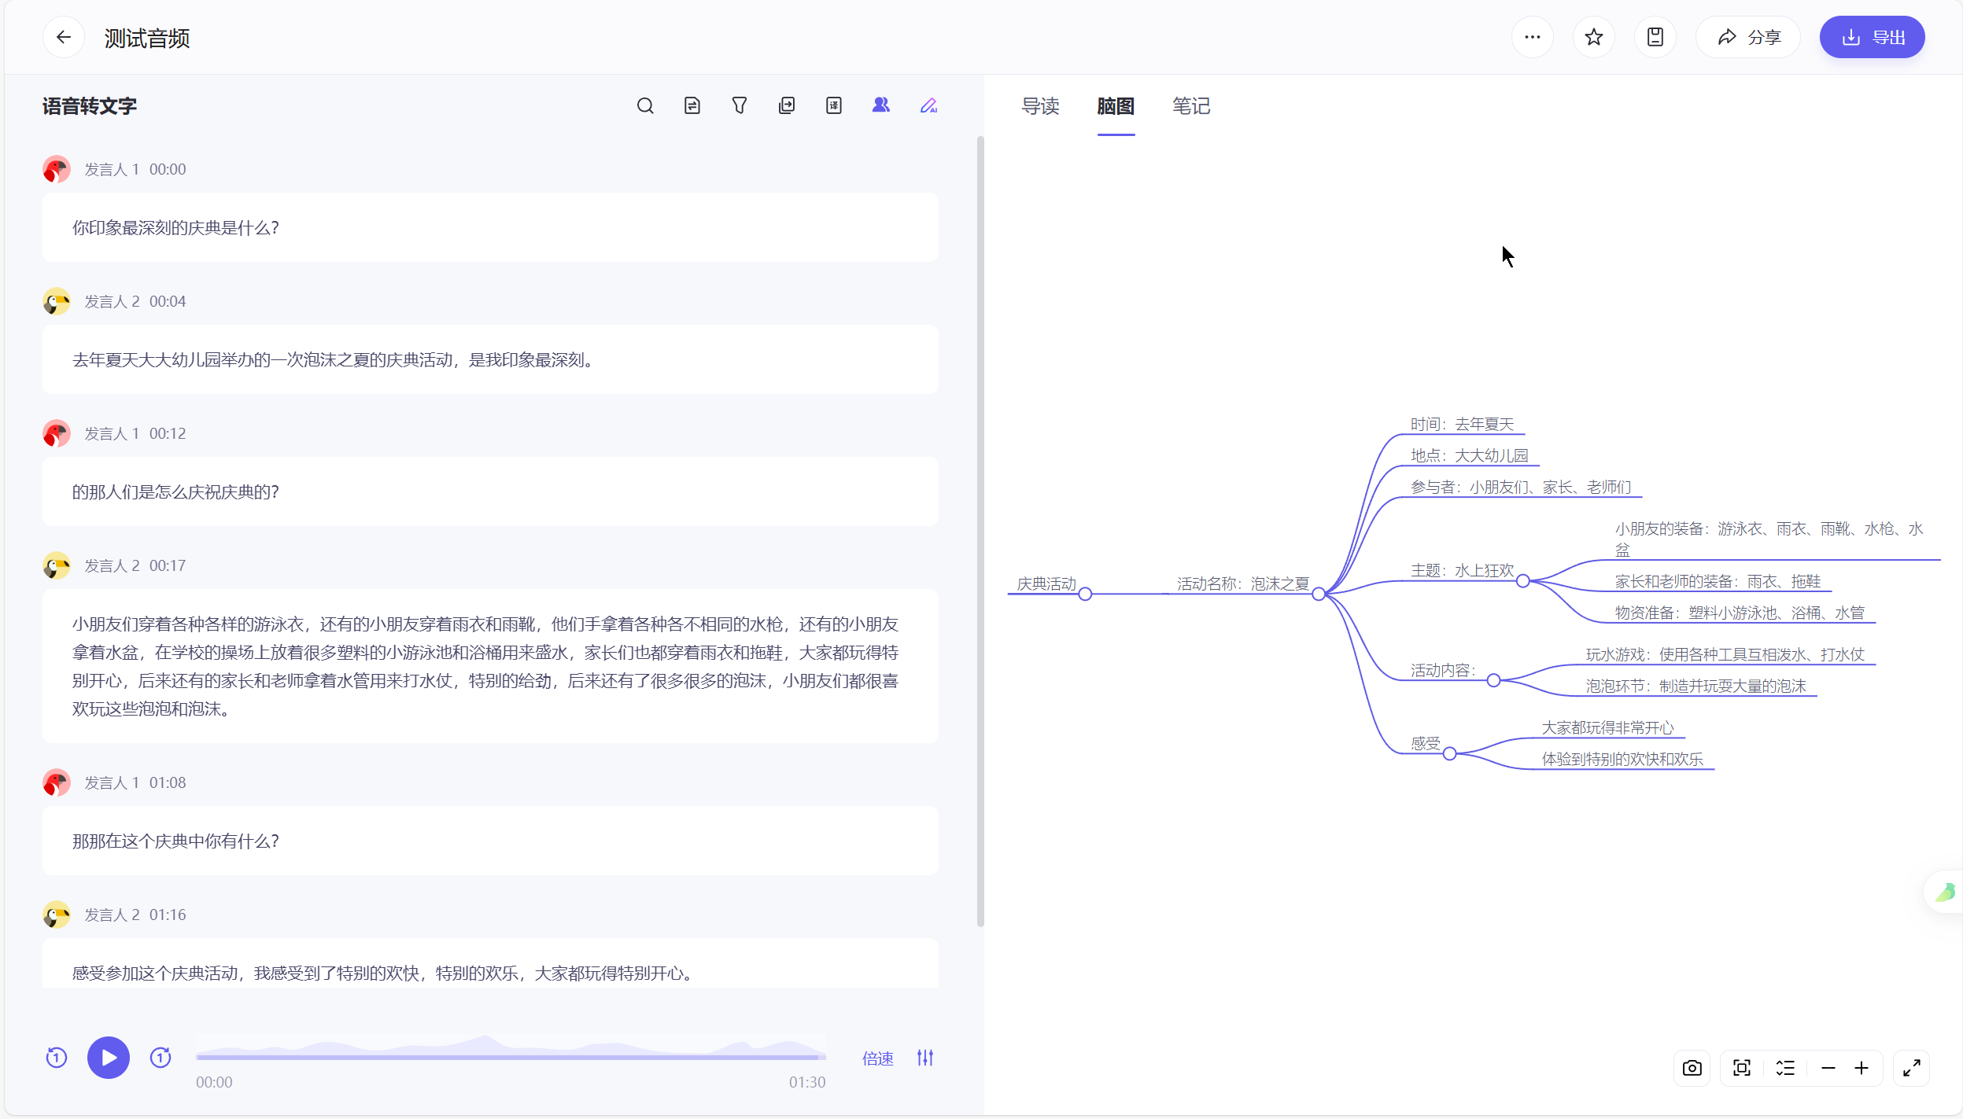This screenshot has height=1119, width=1963.
Task: Click the 导出 export button
Action: pyautogui.click(x=1873, y=37)
